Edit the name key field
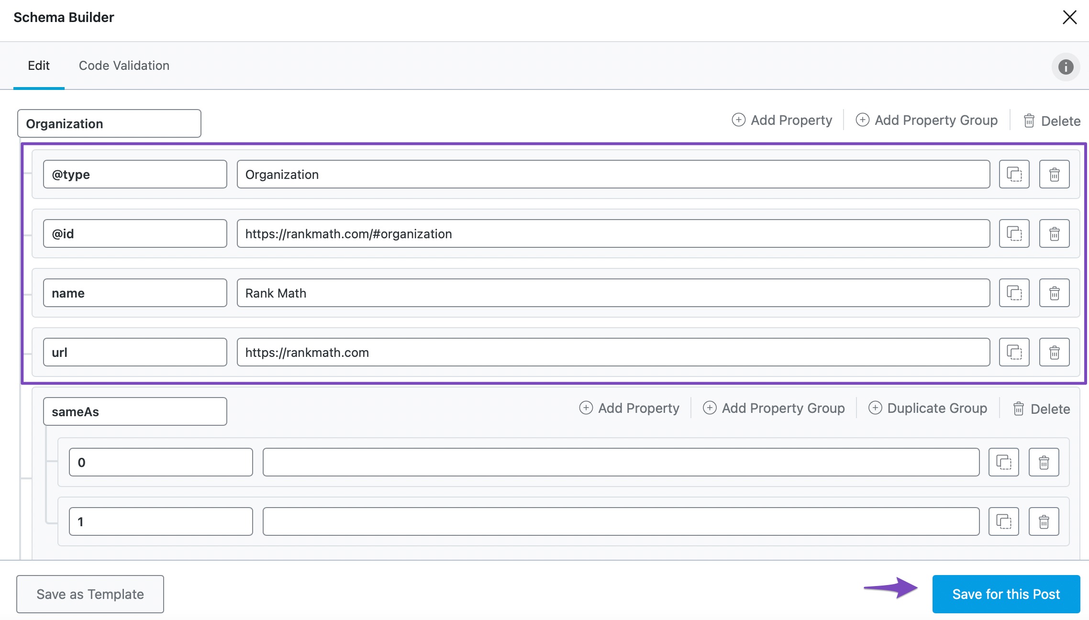This screenshot has height=620, width=1089. click(135, 293)
